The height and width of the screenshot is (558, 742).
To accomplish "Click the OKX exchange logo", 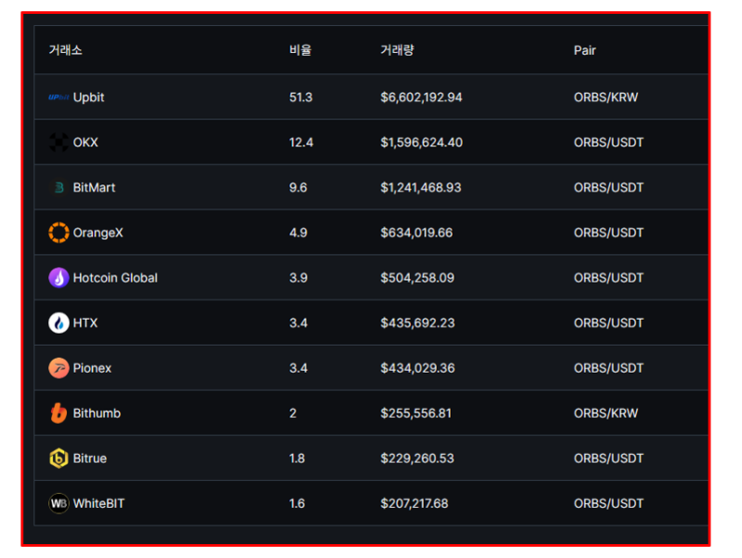I will (x=58, y=143).
